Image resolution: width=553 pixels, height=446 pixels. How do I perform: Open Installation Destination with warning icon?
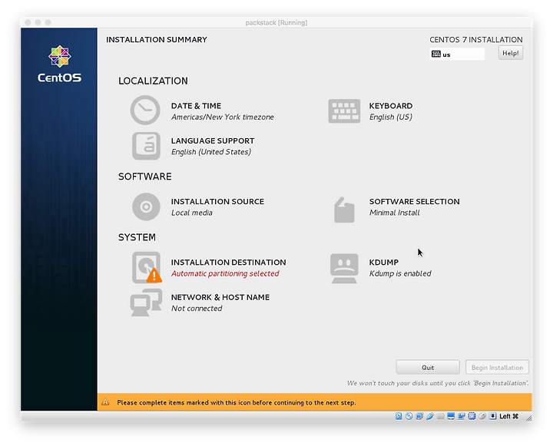pyautogui.click(x=147, y=267)
